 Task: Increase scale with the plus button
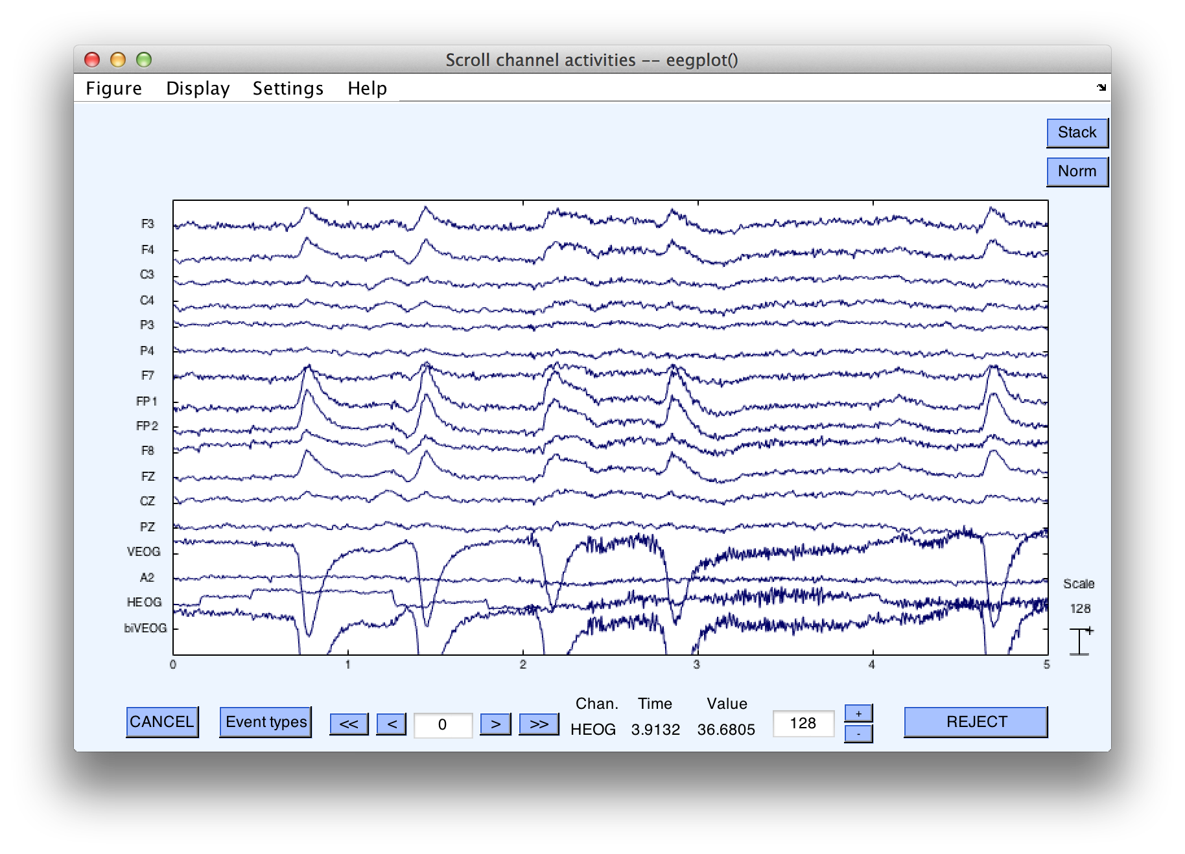click(x=858, y=713)
